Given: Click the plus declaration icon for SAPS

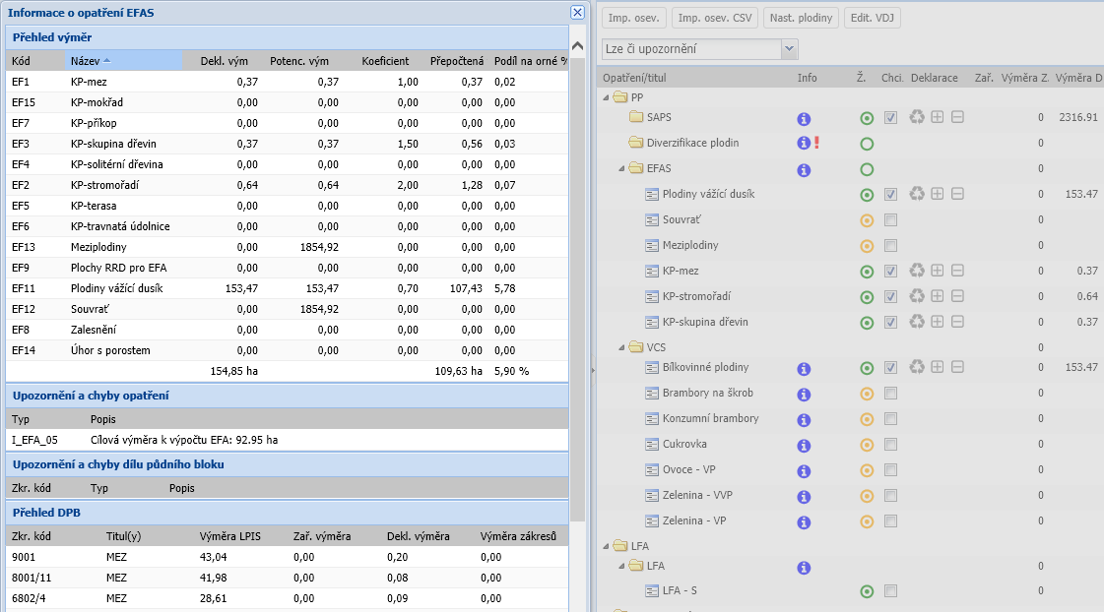Looking at the screenshot, I should point(938,117).
